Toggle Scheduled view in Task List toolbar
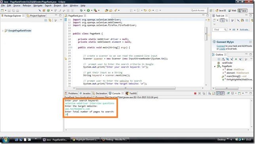Screen dimensions: 255x144 (226, 20)
